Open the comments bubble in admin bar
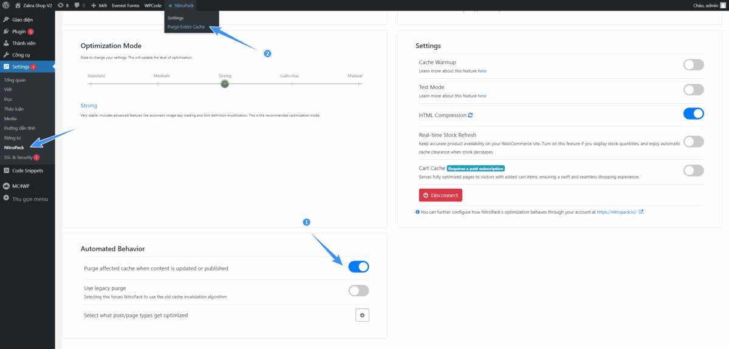The height and width of the screenshot is (349, 729). (80, 5)
